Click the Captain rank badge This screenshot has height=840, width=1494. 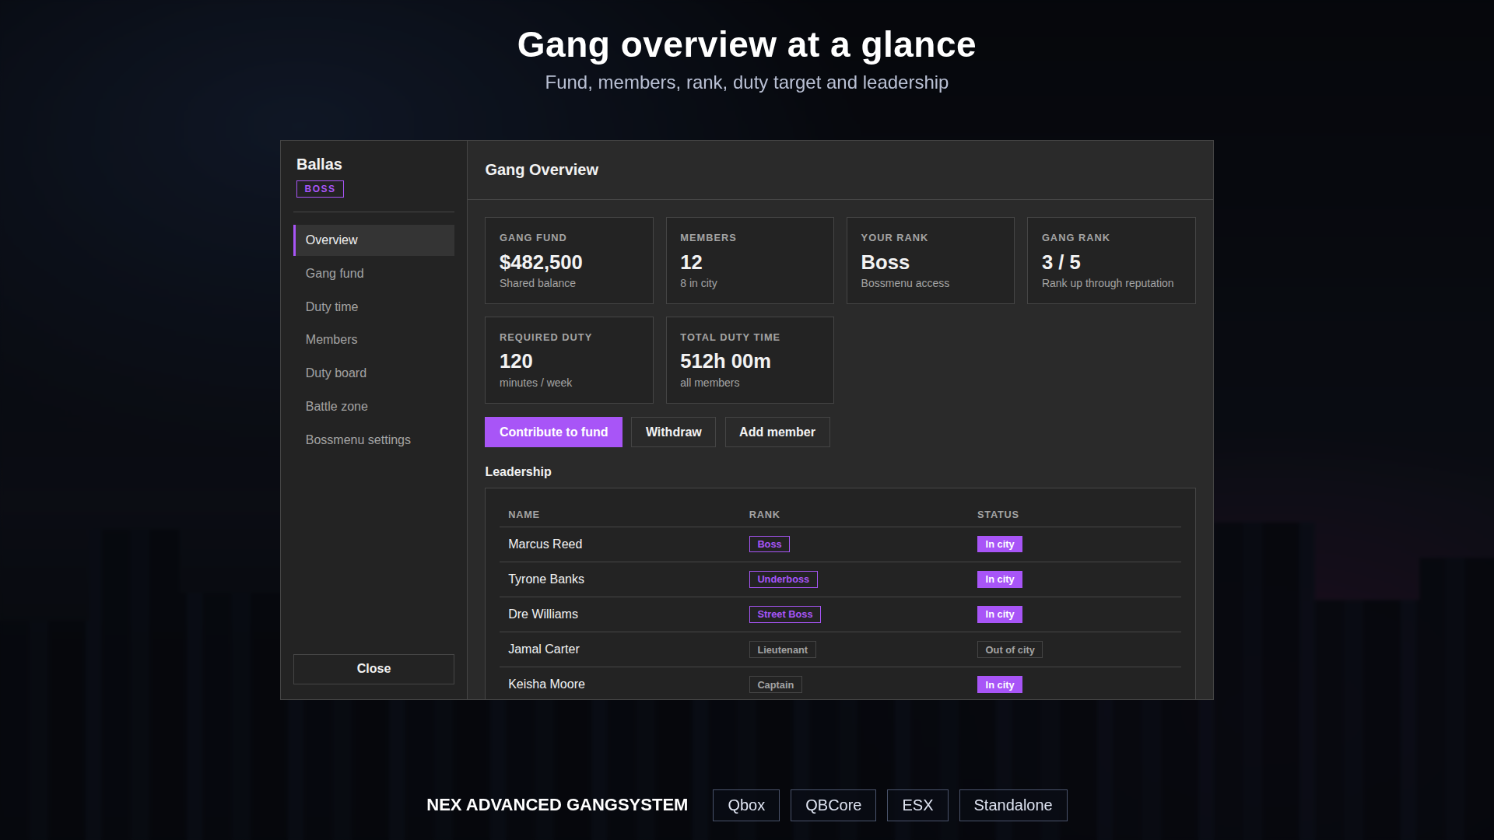776,685
